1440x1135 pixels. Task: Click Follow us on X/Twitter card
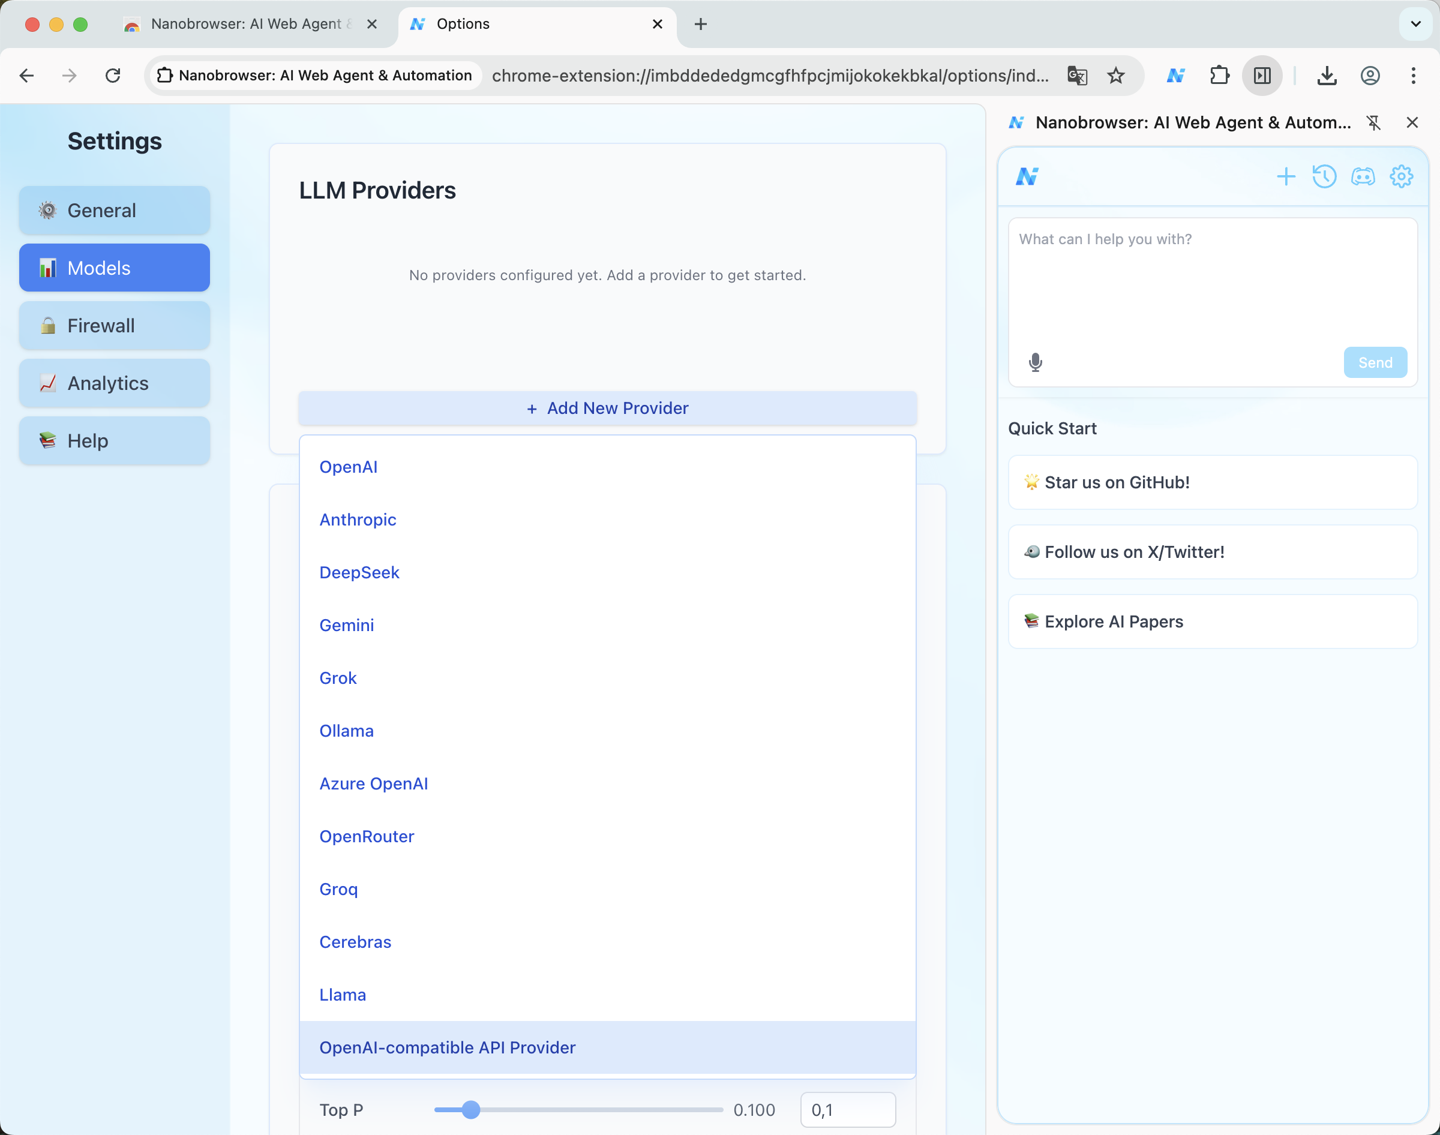point(1212,553)
